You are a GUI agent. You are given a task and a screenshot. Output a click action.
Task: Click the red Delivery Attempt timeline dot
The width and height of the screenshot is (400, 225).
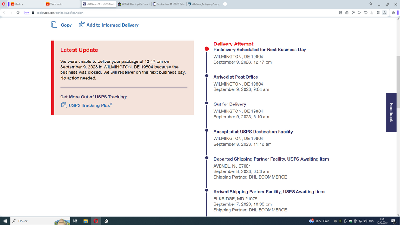pyautogui.click(x=207, y=49)
